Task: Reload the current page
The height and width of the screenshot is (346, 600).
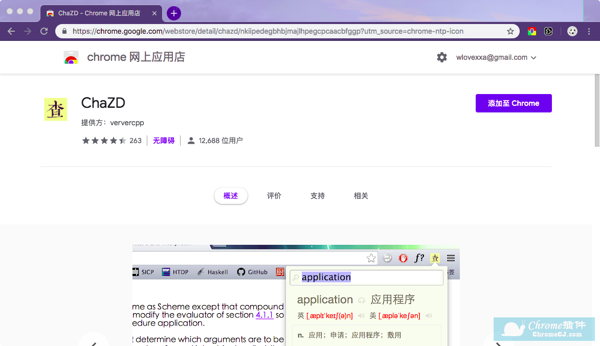Action: pyautogui.click(x=44, y=31)
